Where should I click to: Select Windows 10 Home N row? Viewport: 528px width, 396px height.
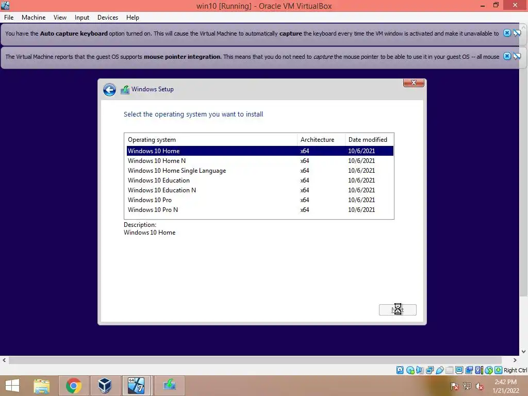(260, 161)
